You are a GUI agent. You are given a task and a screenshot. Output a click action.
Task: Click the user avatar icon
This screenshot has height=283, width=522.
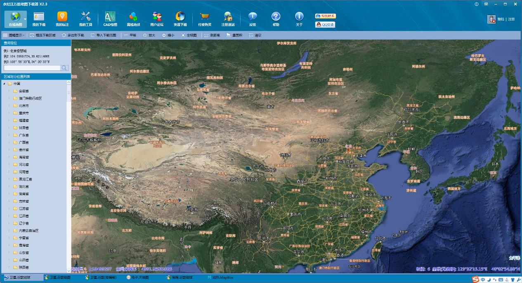(491, 19)
